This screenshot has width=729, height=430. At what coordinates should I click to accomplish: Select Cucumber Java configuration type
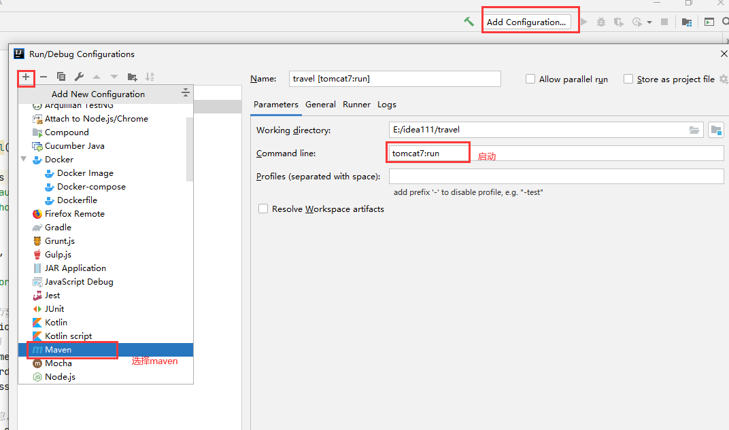(x=105, y=146)
